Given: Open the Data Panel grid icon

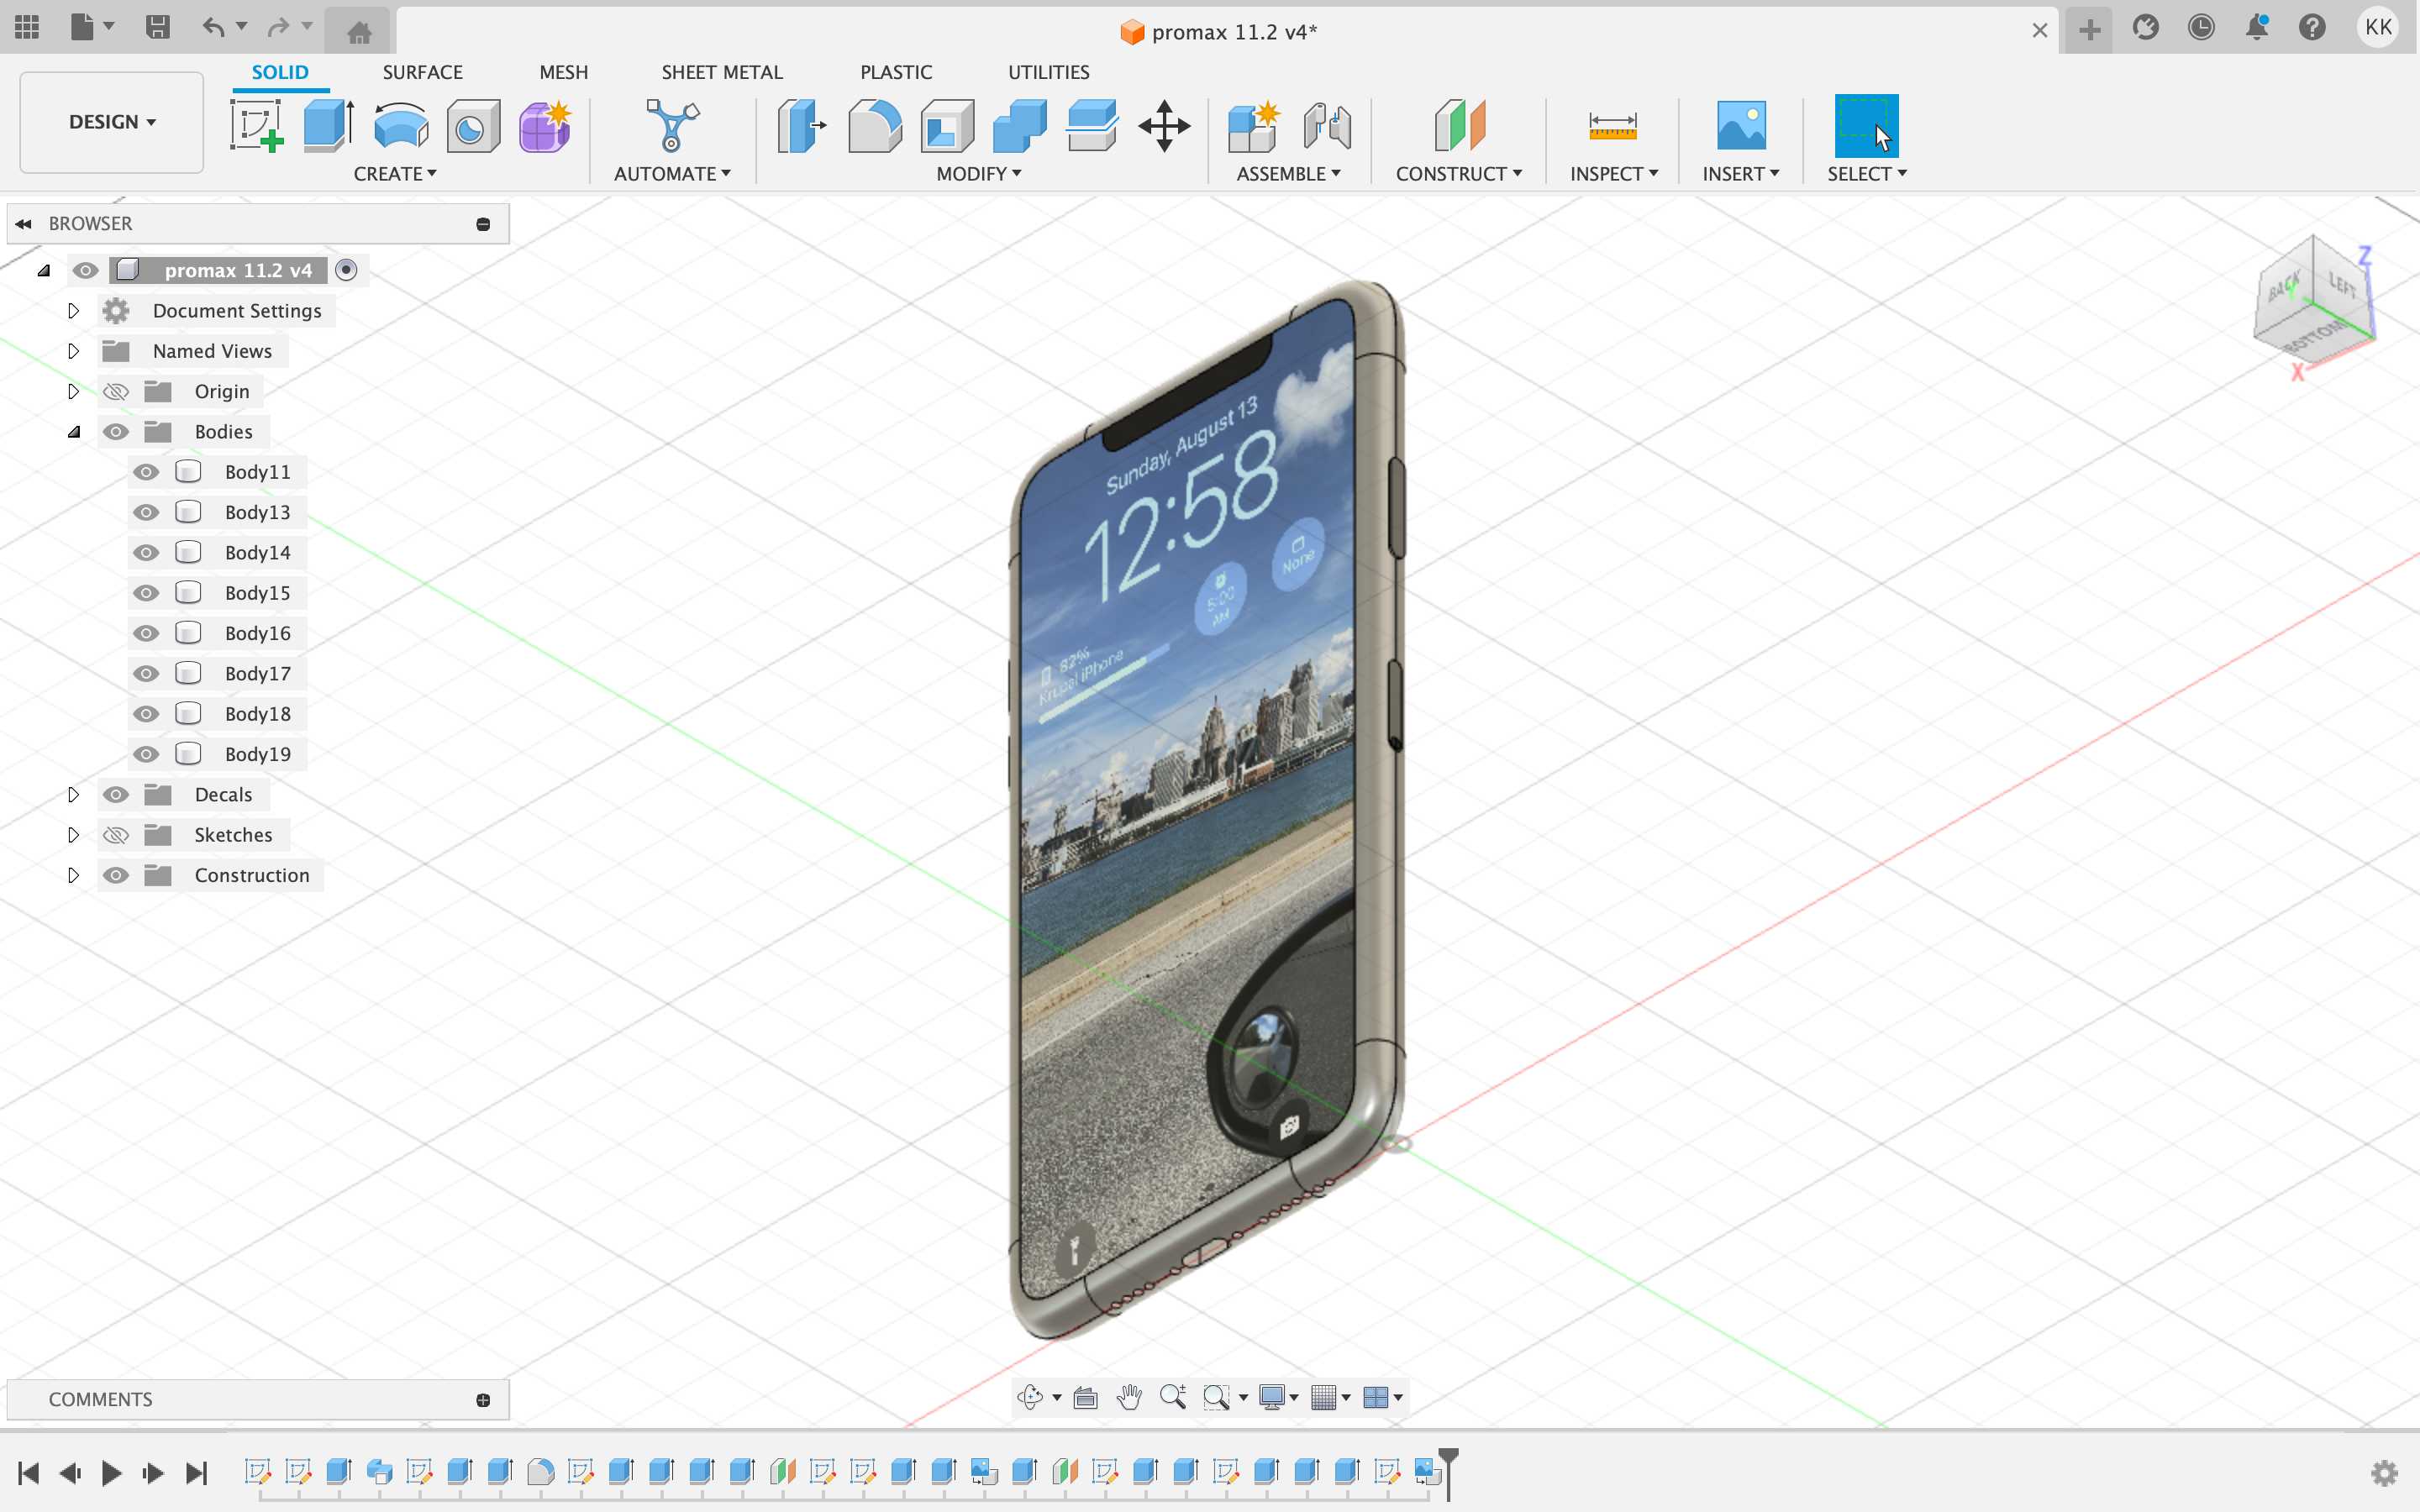Looking at the screenshot, I should (x=27, y=27).
